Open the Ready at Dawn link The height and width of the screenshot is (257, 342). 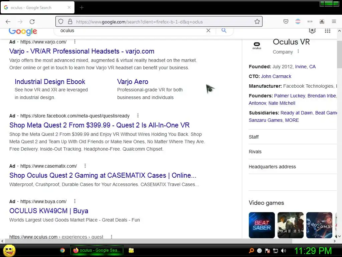coord(297,113)
